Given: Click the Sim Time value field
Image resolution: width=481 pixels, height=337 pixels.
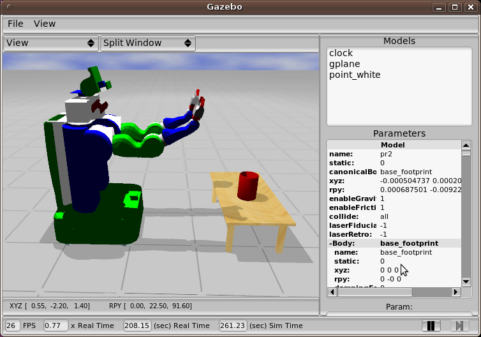Looking at the screenshot, I should click(232, 326).
